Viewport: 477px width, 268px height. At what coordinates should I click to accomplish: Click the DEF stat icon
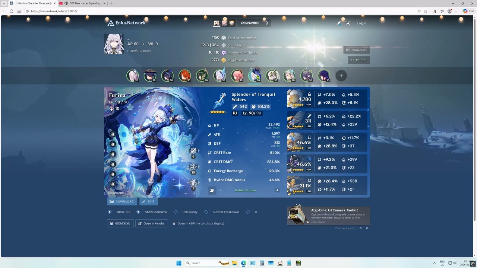[209, 144]
